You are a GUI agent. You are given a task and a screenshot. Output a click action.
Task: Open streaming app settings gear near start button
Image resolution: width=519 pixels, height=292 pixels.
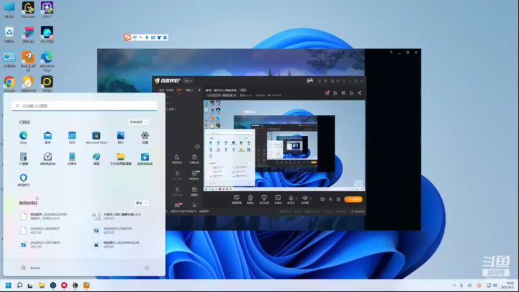pyautogui.click(x=338, y=199)
